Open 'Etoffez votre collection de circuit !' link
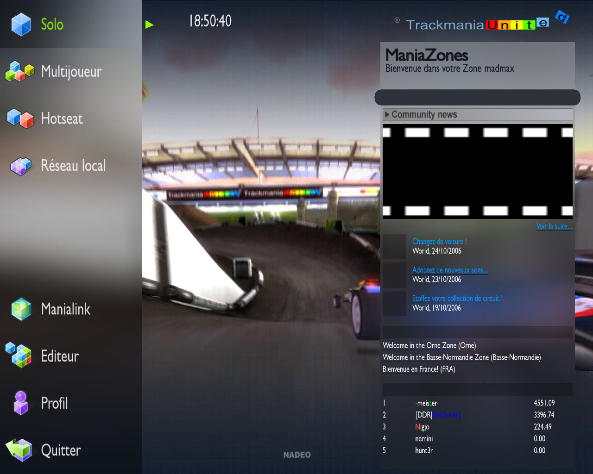The image size is (593, 474). coord(458,299)
